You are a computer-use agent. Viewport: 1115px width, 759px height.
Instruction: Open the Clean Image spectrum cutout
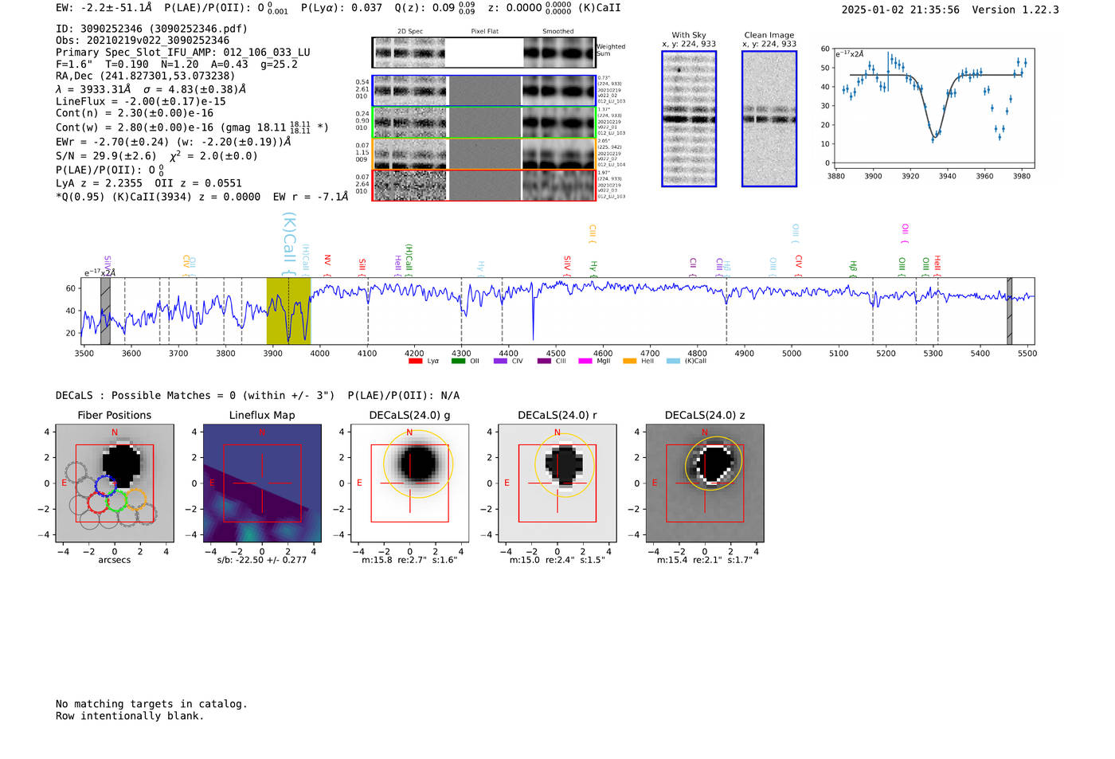point(769,119)
